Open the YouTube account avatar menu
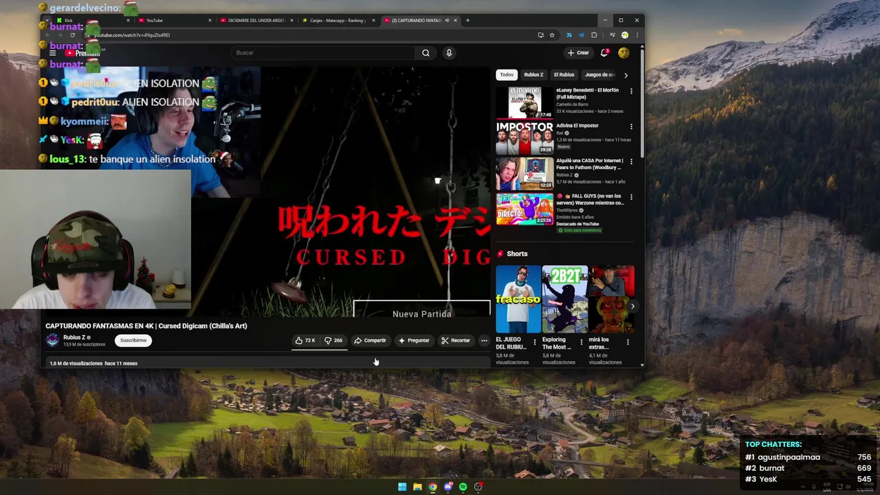 624,53
